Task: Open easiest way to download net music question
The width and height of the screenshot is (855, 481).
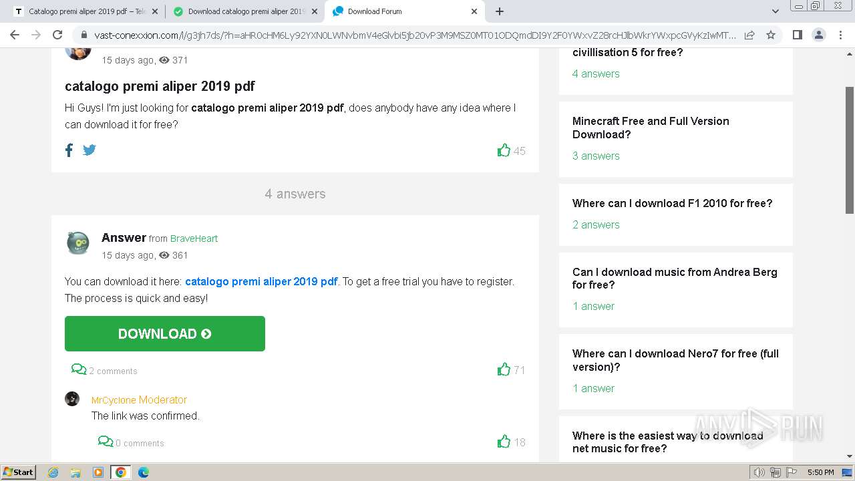Action: point(667,442)
